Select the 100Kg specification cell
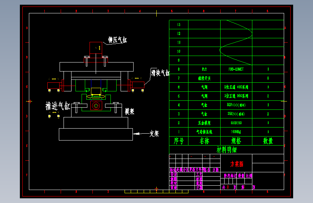 236,132
